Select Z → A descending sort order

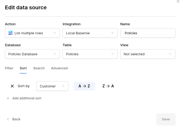pos(108,86)
